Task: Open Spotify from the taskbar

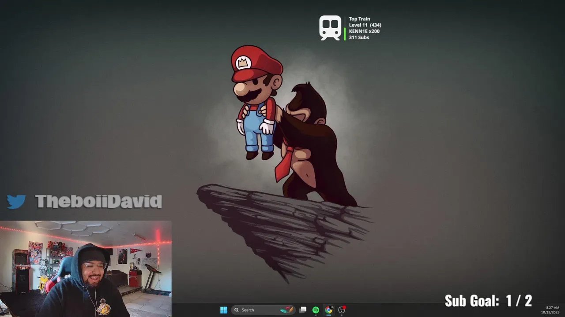Action: pyautogui.click(x=316, y=310)
